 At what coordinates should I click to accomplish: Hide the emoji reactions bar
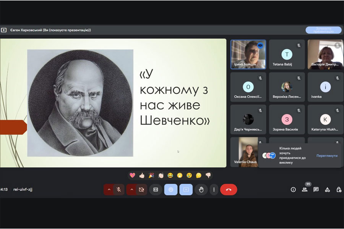click(171, 190)
